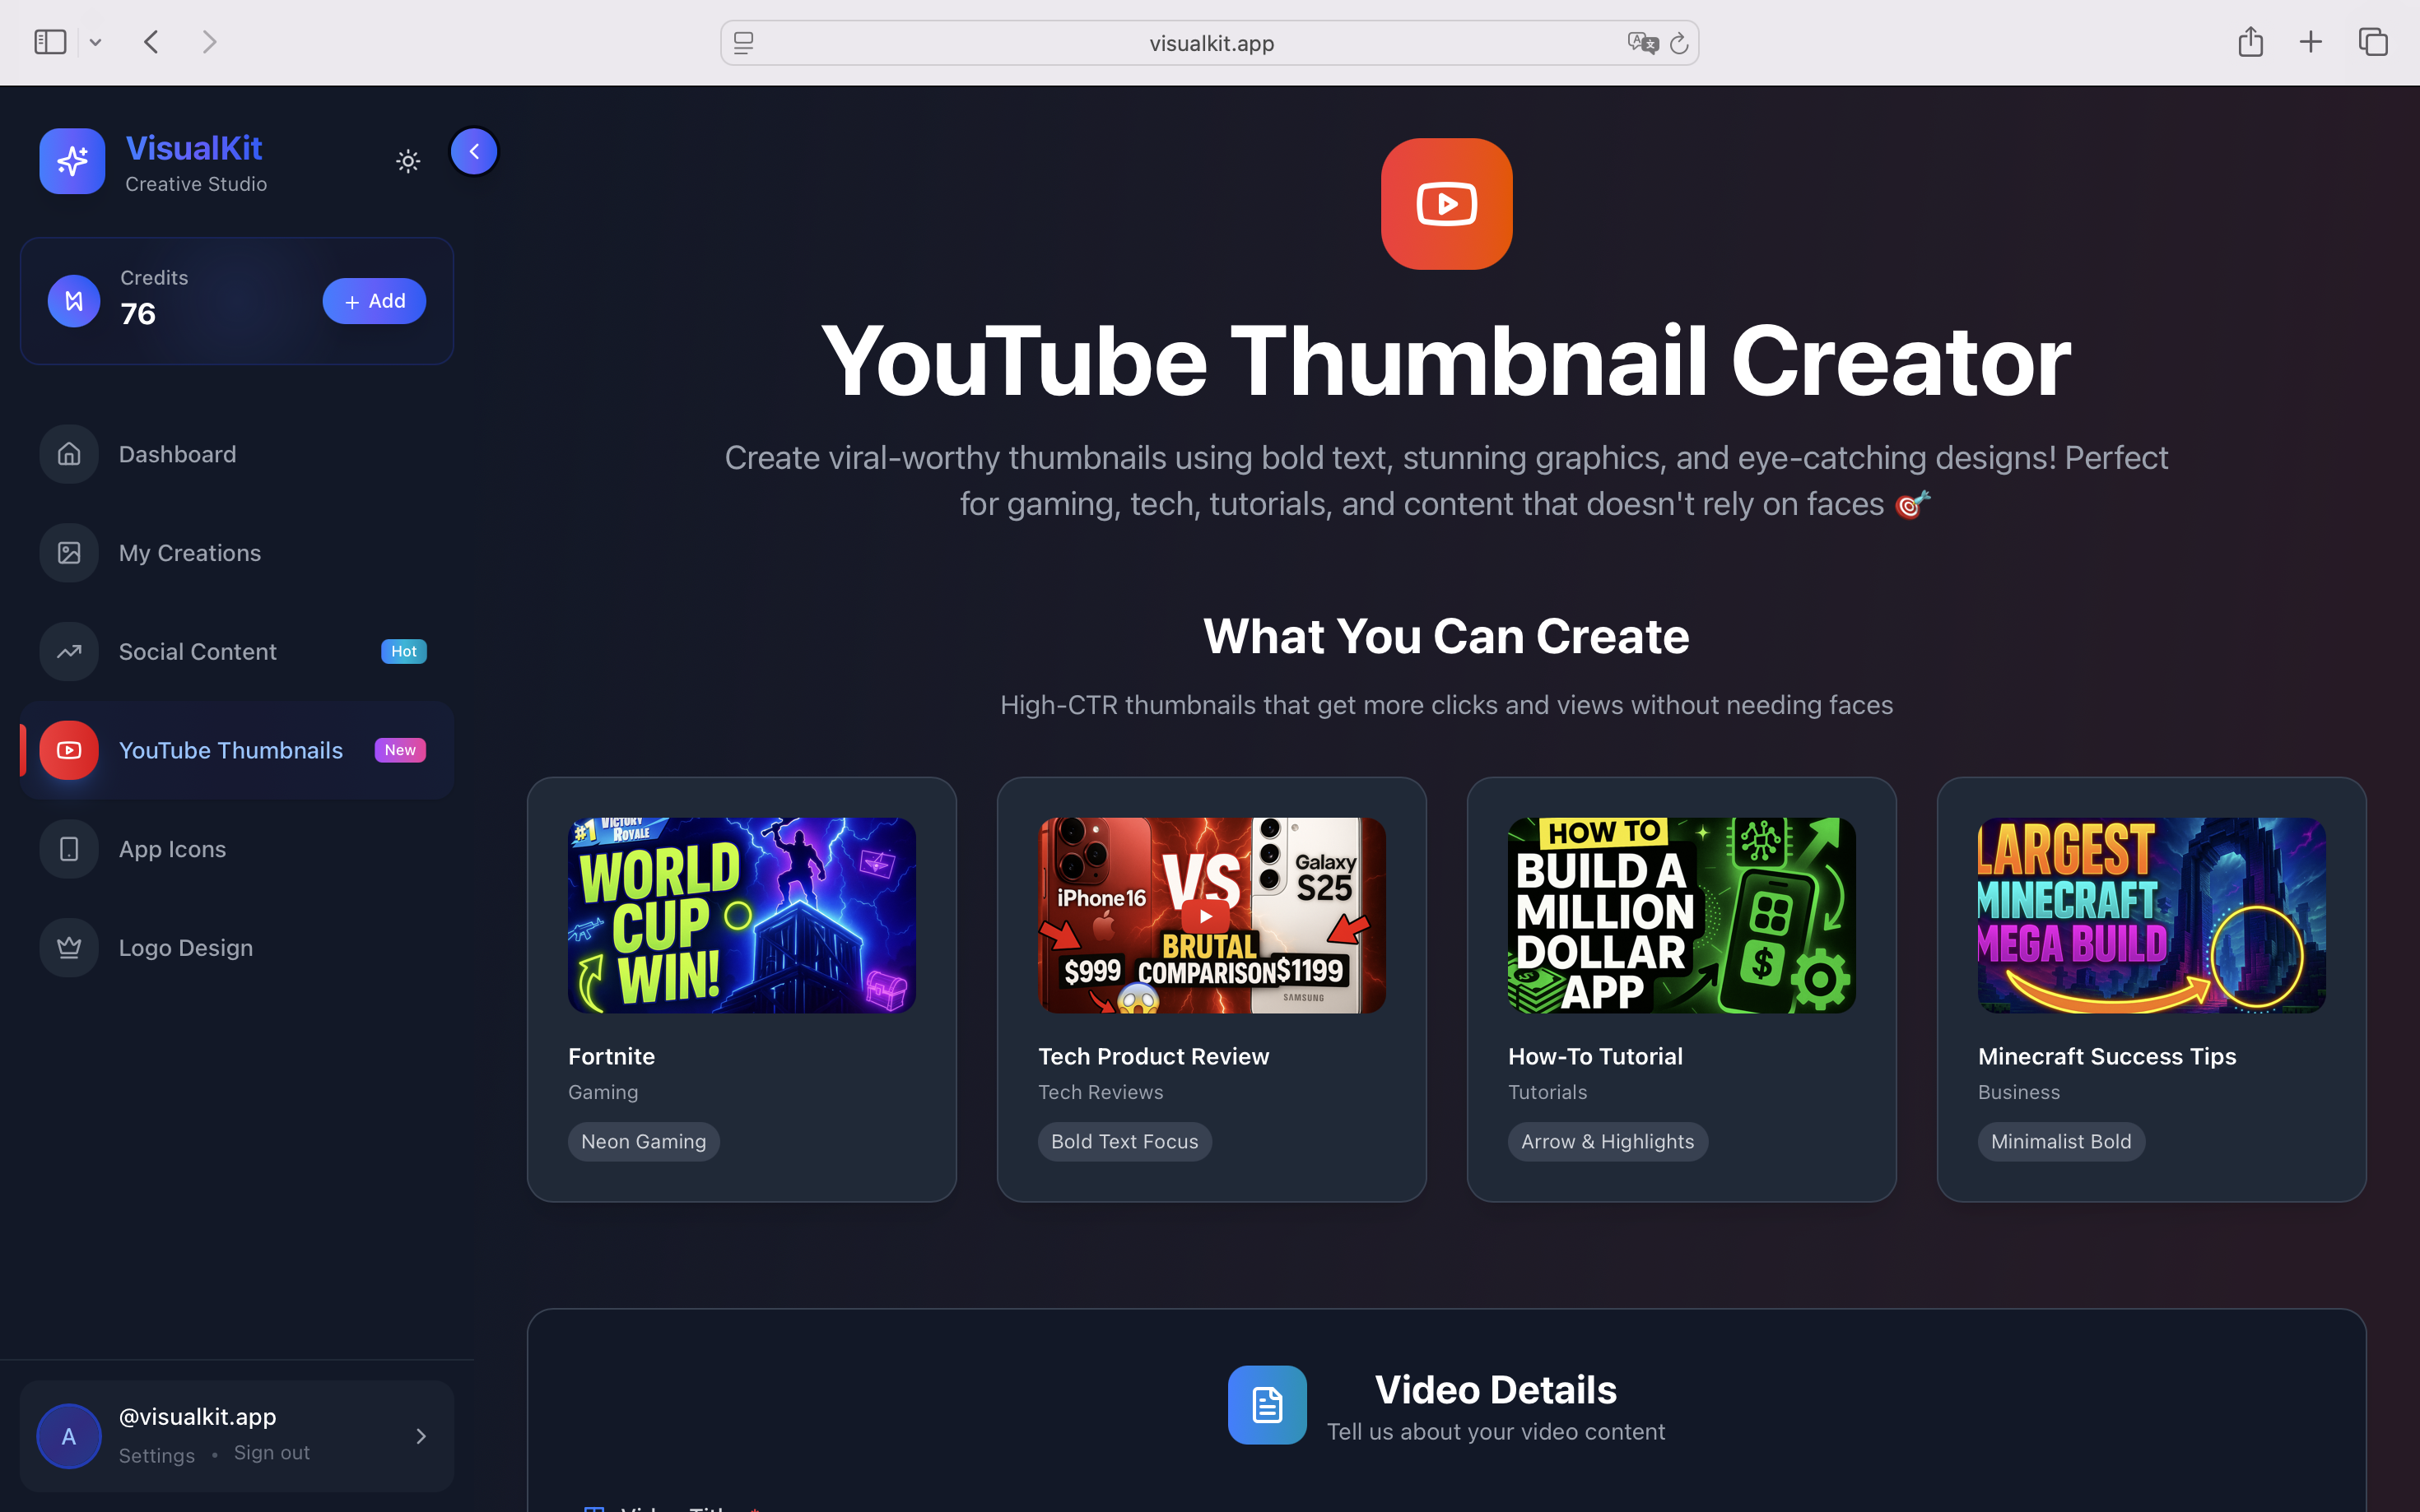Click the Business category label
Viewport: 2420px width, 1512px height.
(x=2019, y=1092)
